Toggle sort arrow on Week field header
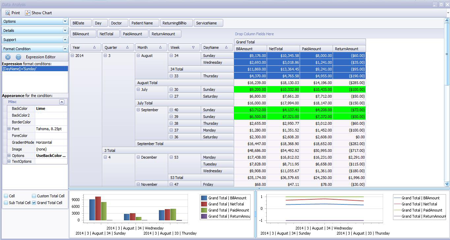This screenshot has width=450, height=240. coord(194,47)
